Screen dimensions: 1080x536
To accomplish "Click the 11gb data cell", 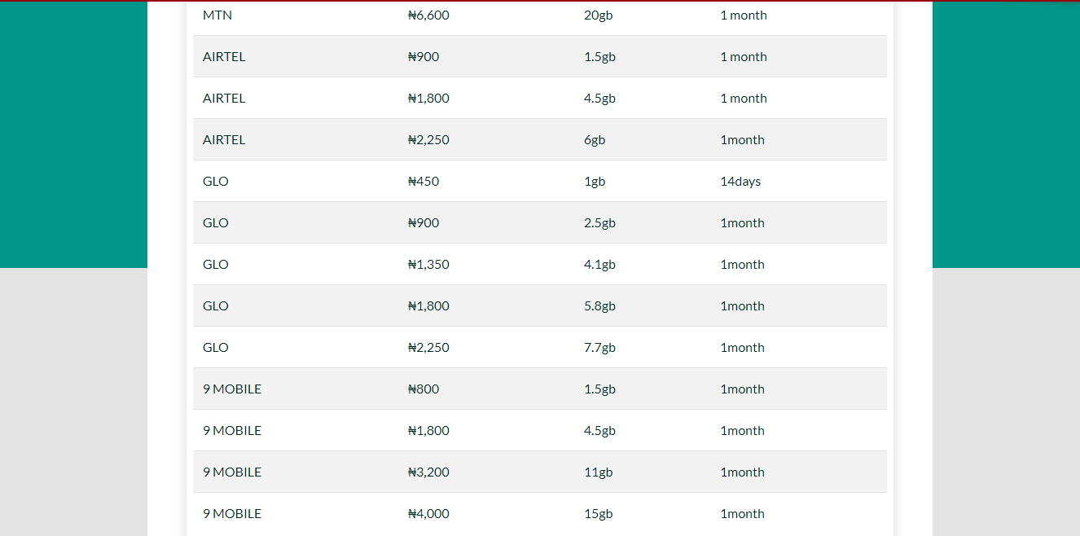I will (598, 472).
